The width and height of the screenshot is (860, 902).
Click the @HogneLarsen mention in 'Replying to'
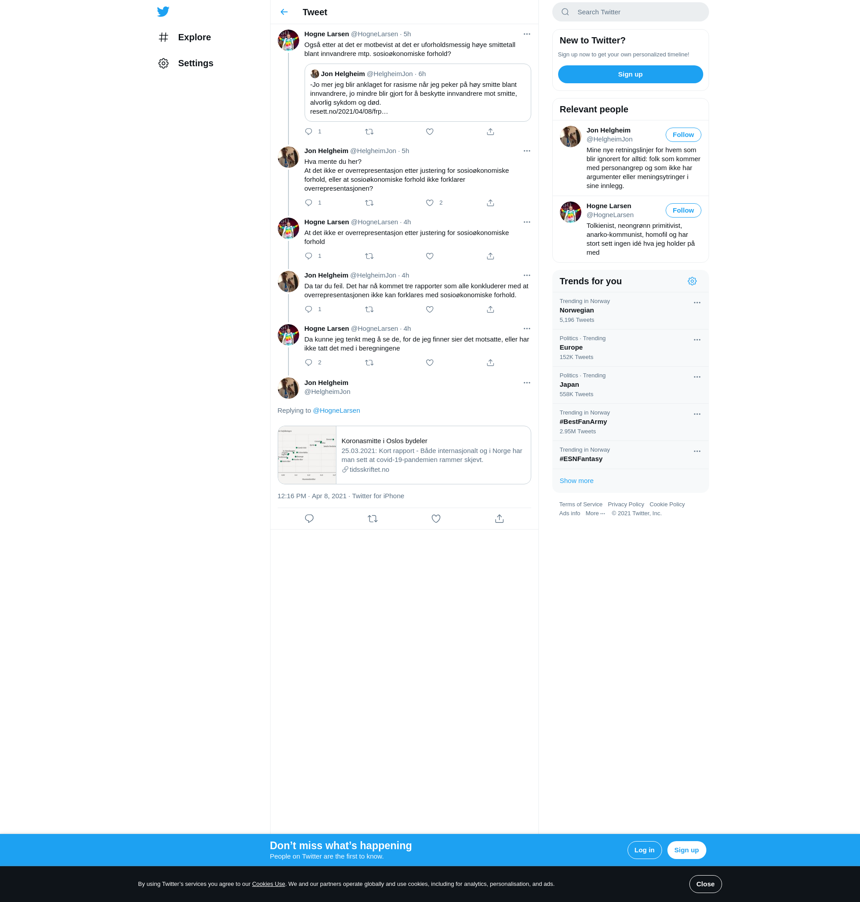click(336, 410)
